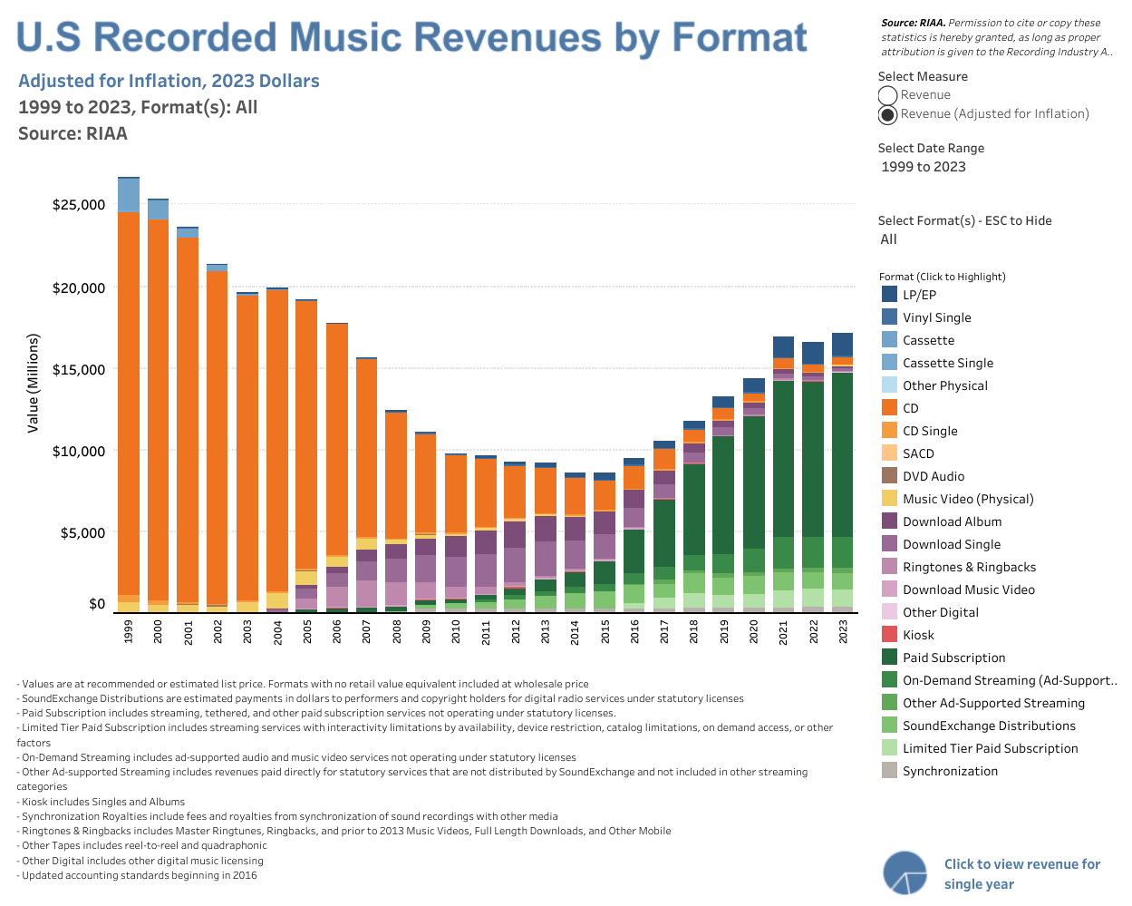Click the DVD Audio legend label
This screenshot has height=906, width=1132.
[934, 476]
